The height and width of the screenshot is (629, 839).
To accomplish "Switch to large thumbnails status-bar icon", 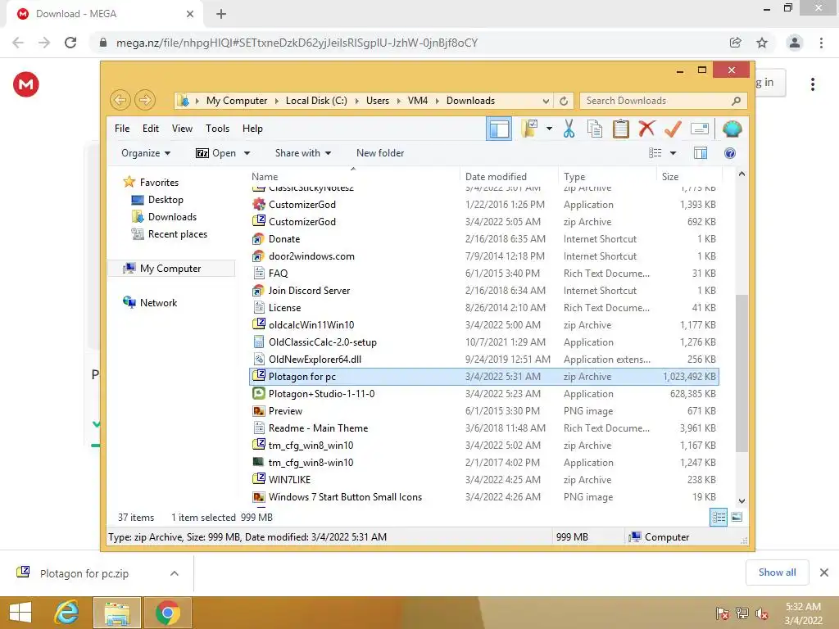I will 737,517.
